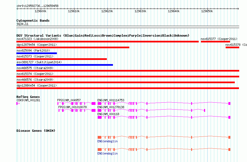Screen dimensions: 247x162
Task: Open the RefSeq Genes track title
Action: click(28, 97)
